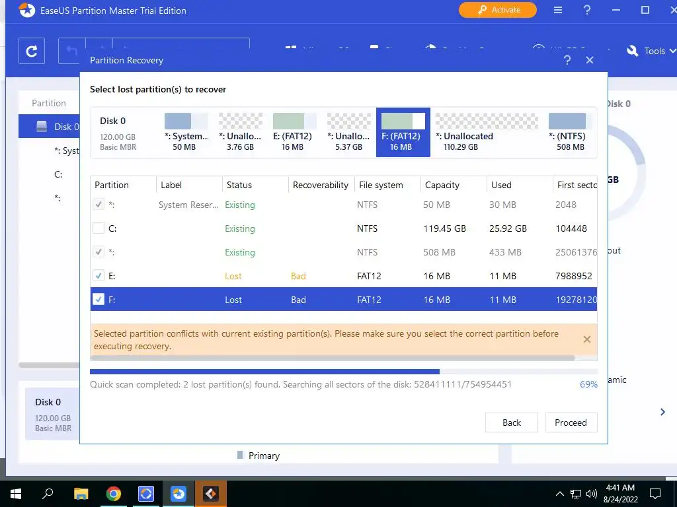Sort by File system column header
Screen dimensions: 677x507
click(x=387, y=185)
